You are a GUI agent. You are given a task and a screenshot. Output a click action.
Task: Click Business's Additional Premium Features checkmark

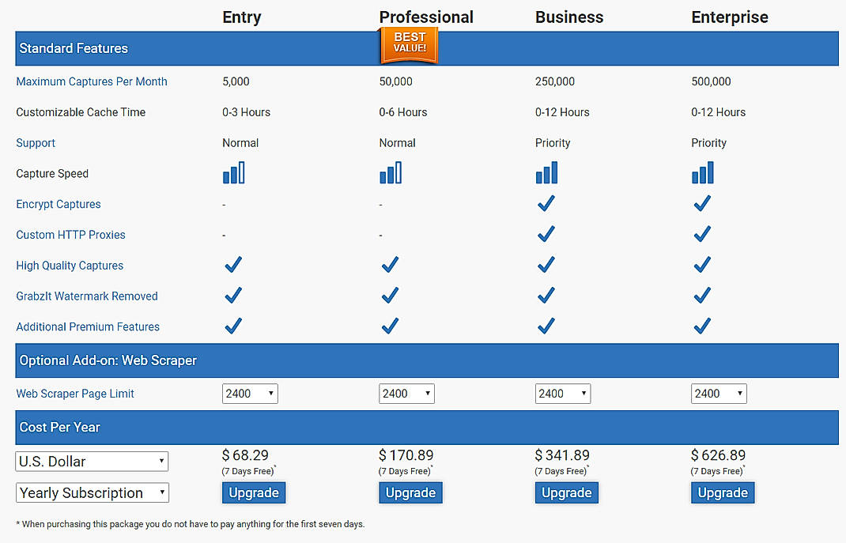click(546, 326)
